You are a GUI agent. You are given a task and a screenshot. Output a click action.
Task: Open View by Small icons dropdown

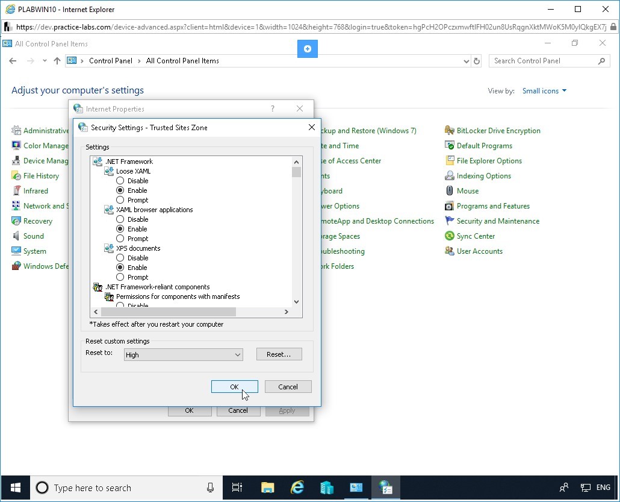(544, 90)
